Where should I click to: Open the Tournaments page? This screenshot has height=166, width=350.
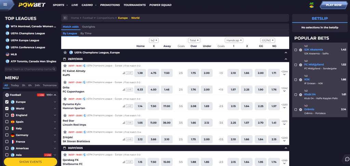tap(135, 5)
